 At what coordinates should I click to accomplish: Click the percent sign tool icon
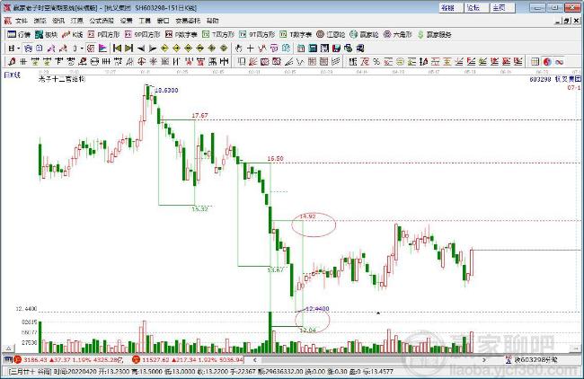coord(376,61)
